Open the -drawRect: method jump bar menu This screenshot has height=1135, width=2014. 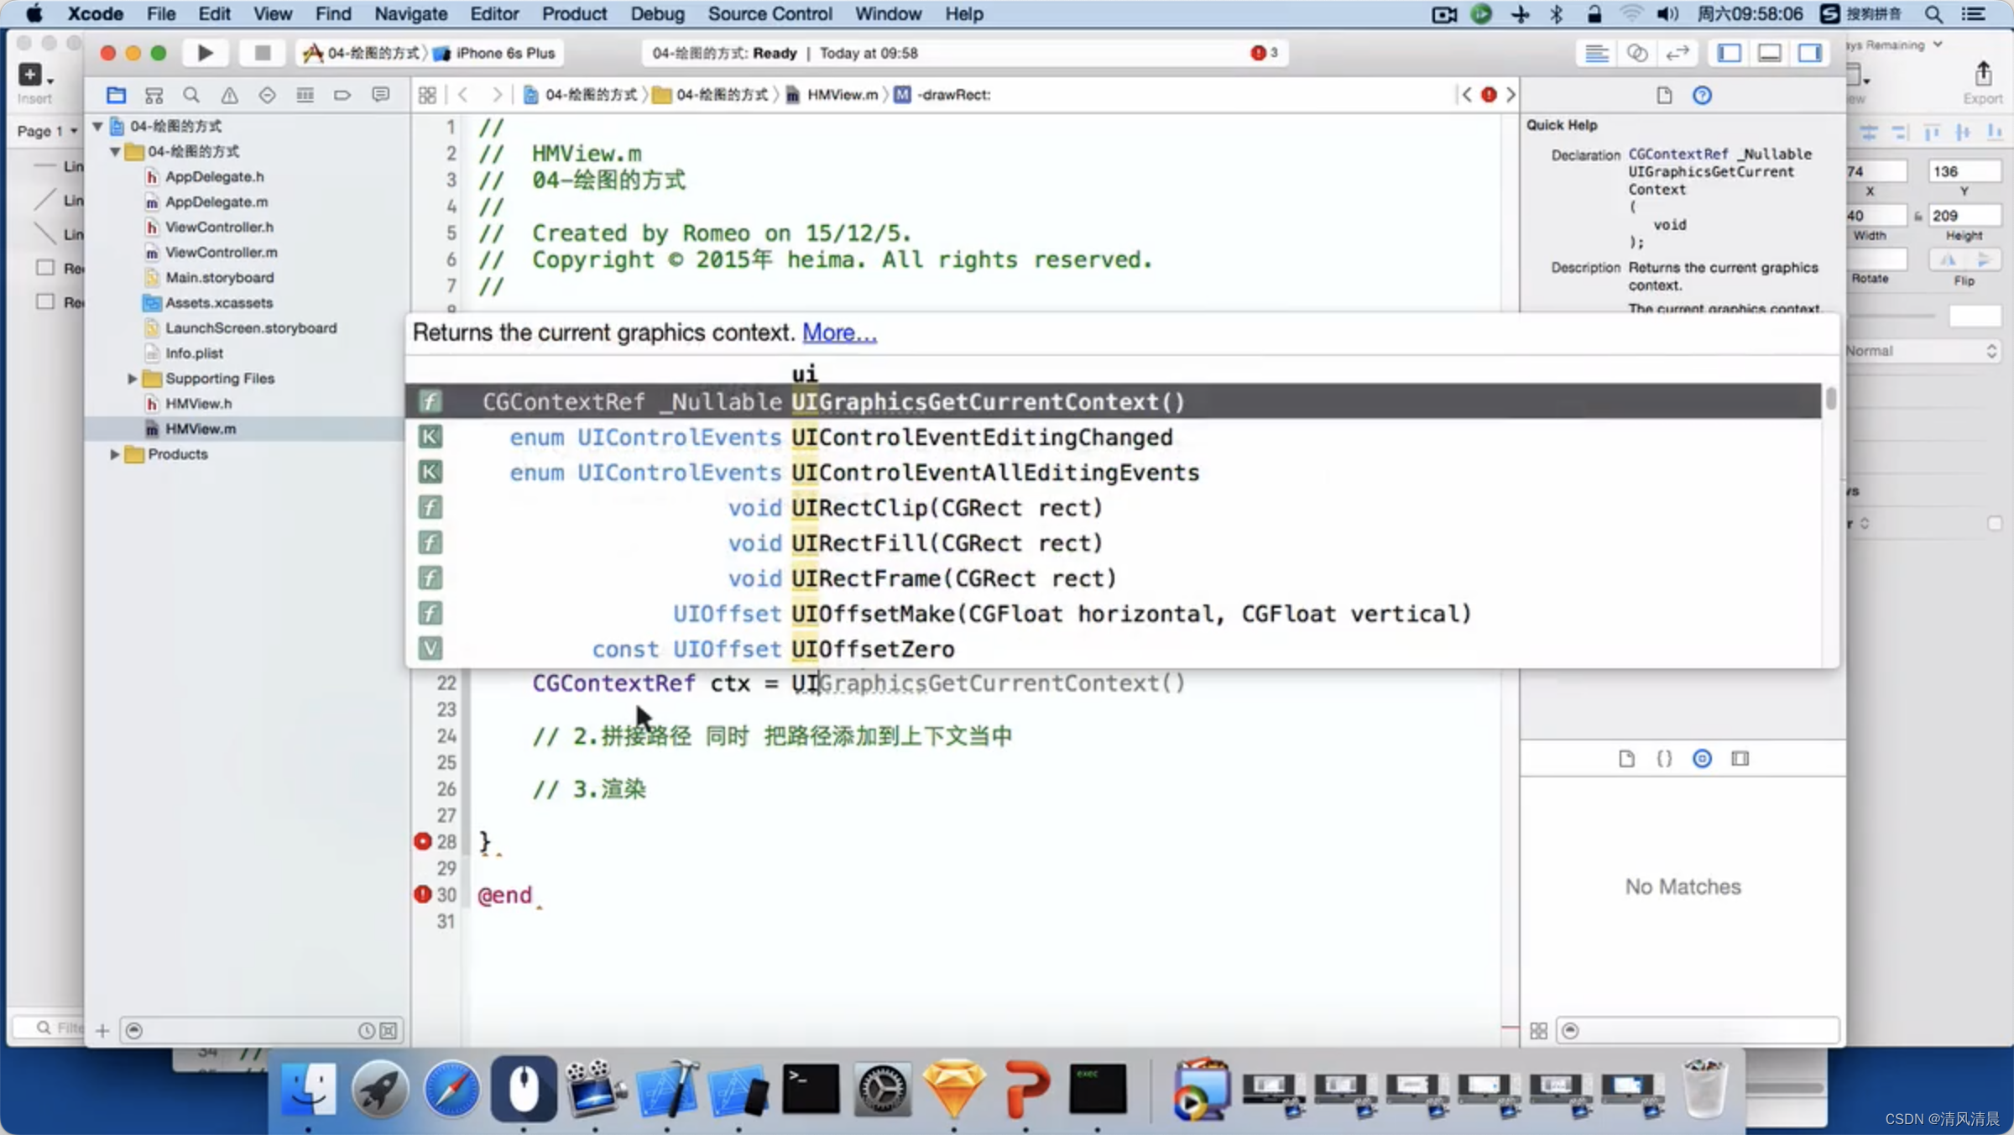(943, 95)
